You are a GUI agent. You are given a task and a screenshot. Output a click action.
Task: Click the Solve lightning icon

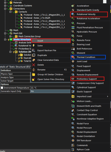33,46
